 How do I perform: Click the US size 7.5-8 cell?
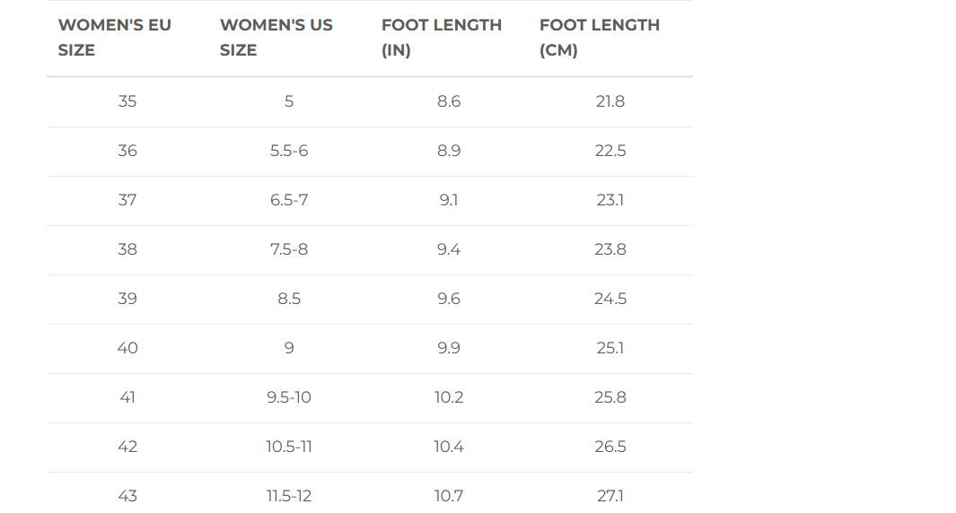(289, 249)
